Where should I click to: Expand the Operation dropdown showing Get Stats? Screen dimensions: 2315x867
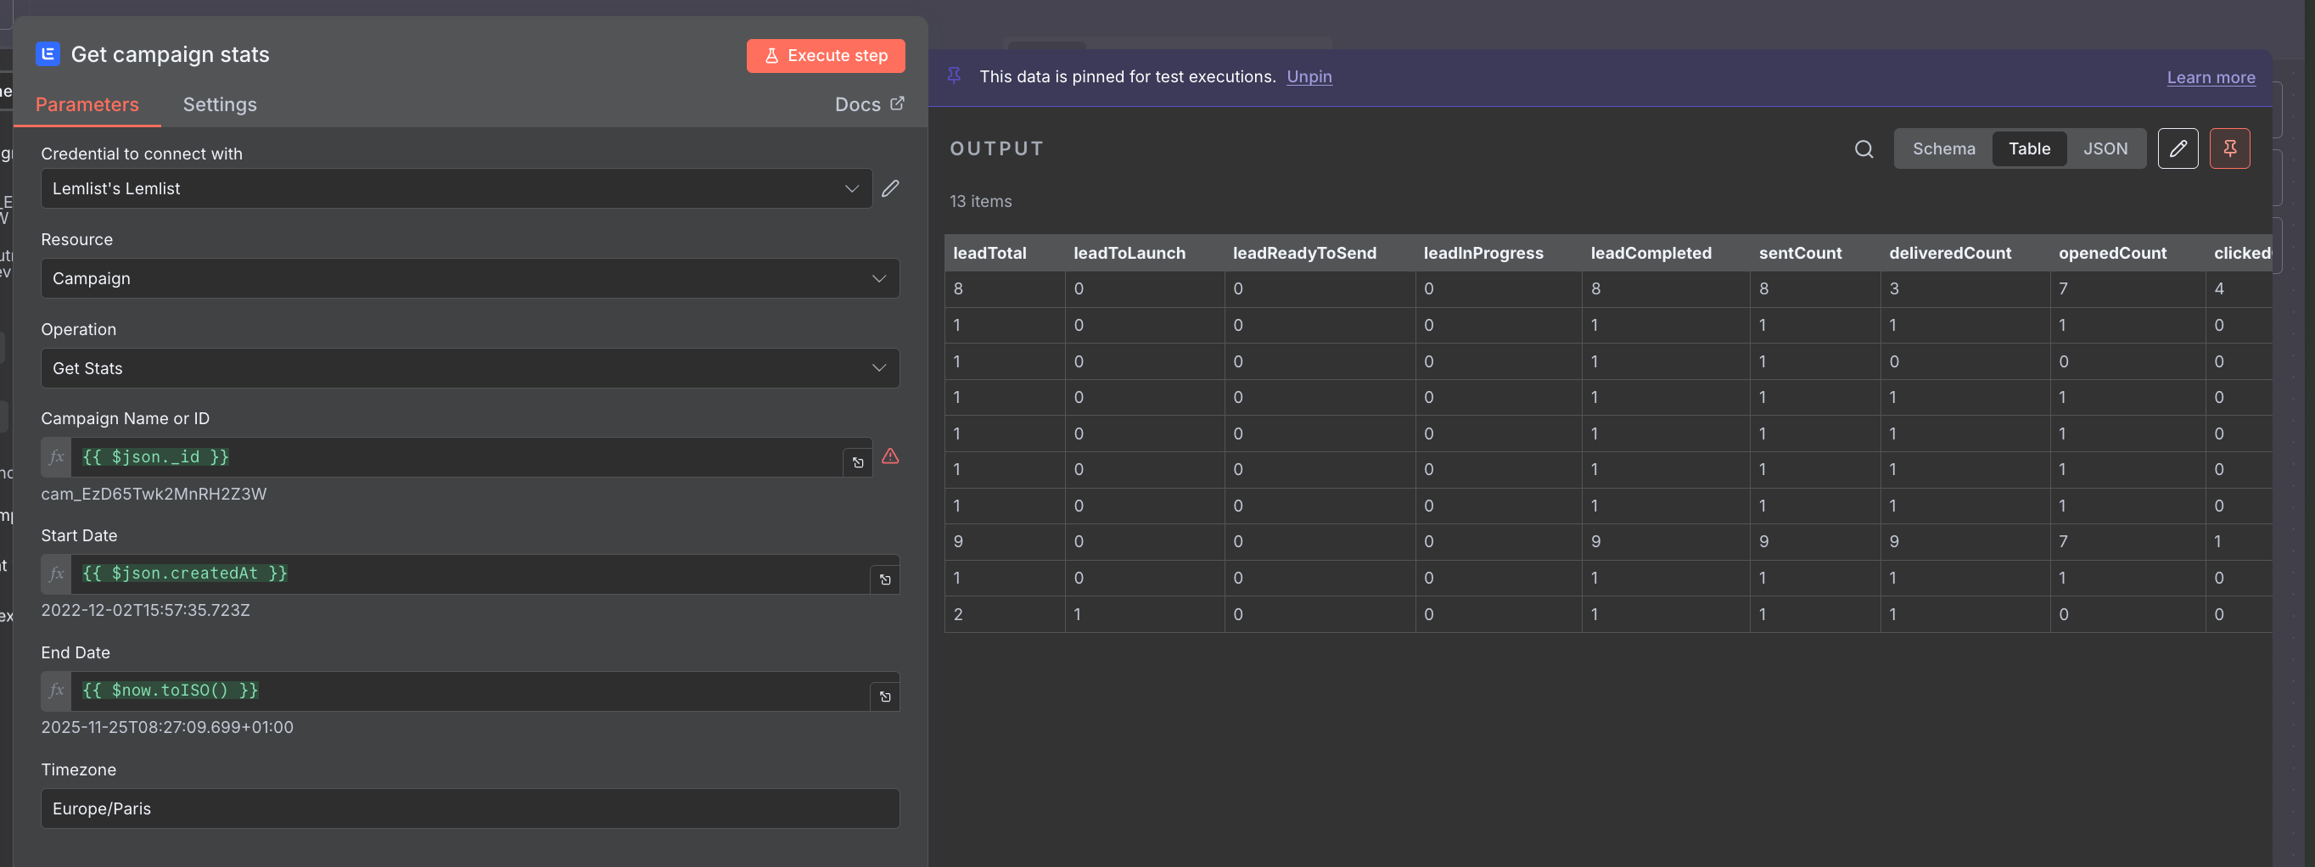point(470,368)
